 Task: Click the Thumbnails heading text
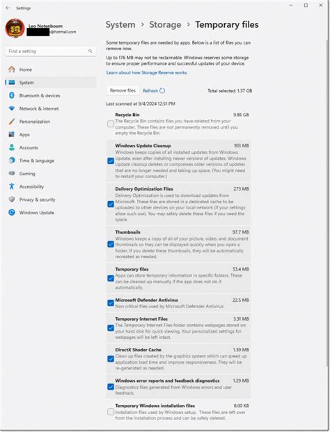point(127,232)
